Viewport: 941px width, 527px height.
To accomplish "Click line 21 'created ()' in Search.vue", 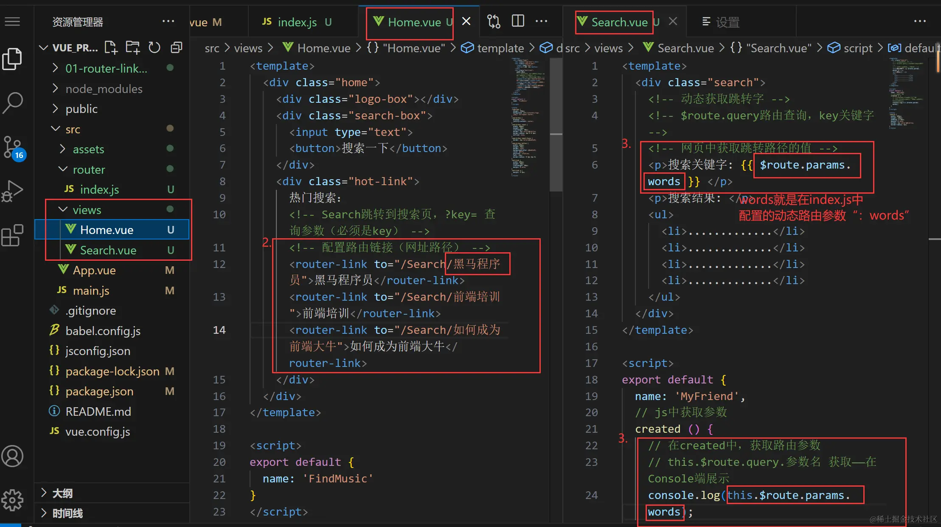I will [674, 429].
